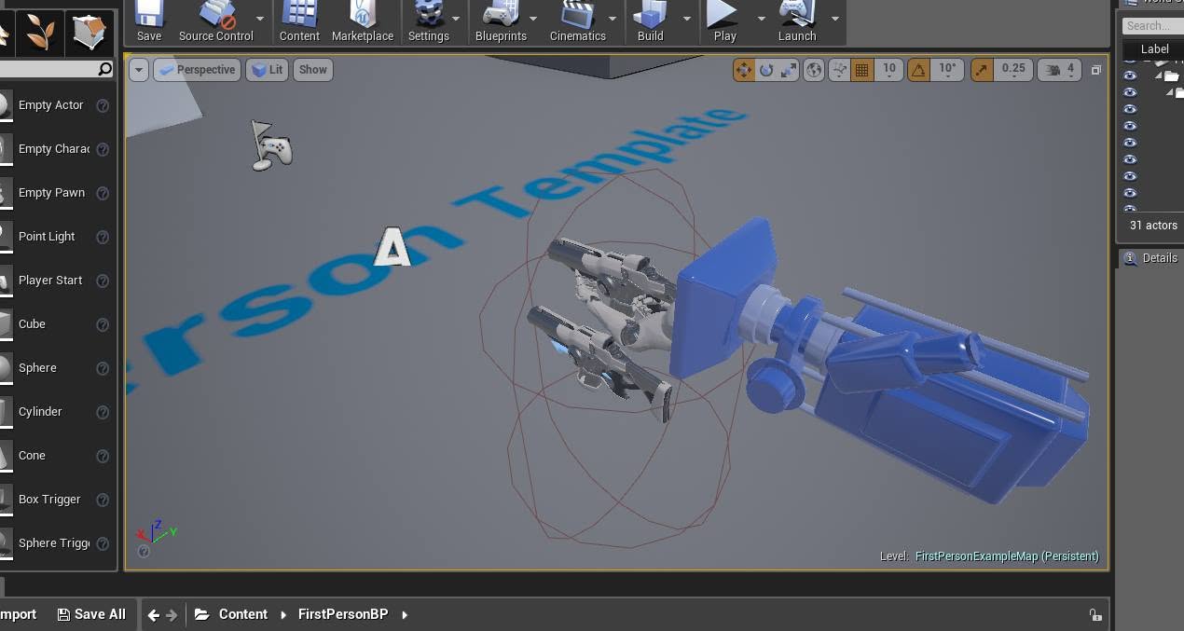Click the Save toolbar icon
The height and width of the screenshot is (631, 1184).
click(x=148, y=21)
